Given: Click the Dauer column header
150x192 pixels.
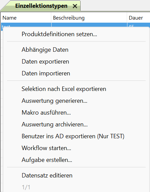Looking at the screenshot, I should point(139,18).
